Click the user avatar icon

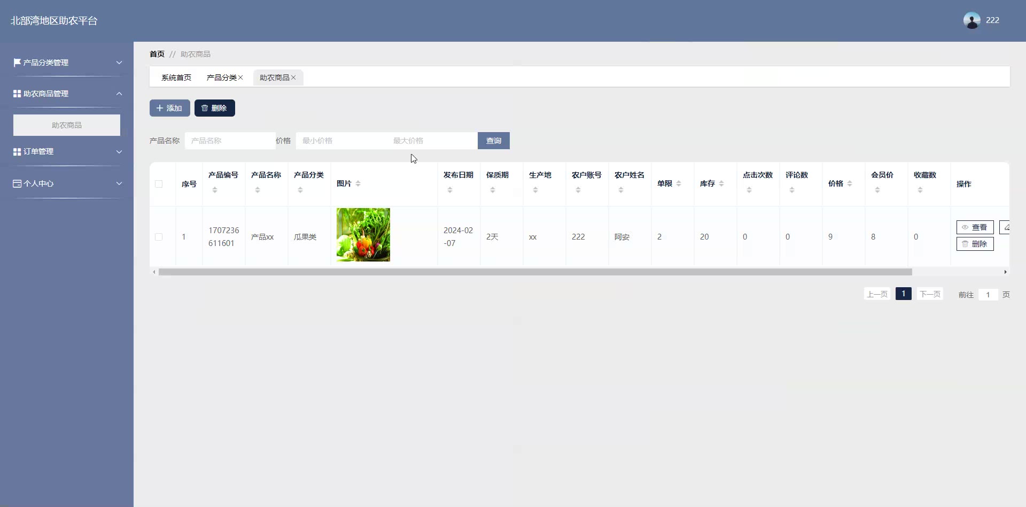[971, 20]
